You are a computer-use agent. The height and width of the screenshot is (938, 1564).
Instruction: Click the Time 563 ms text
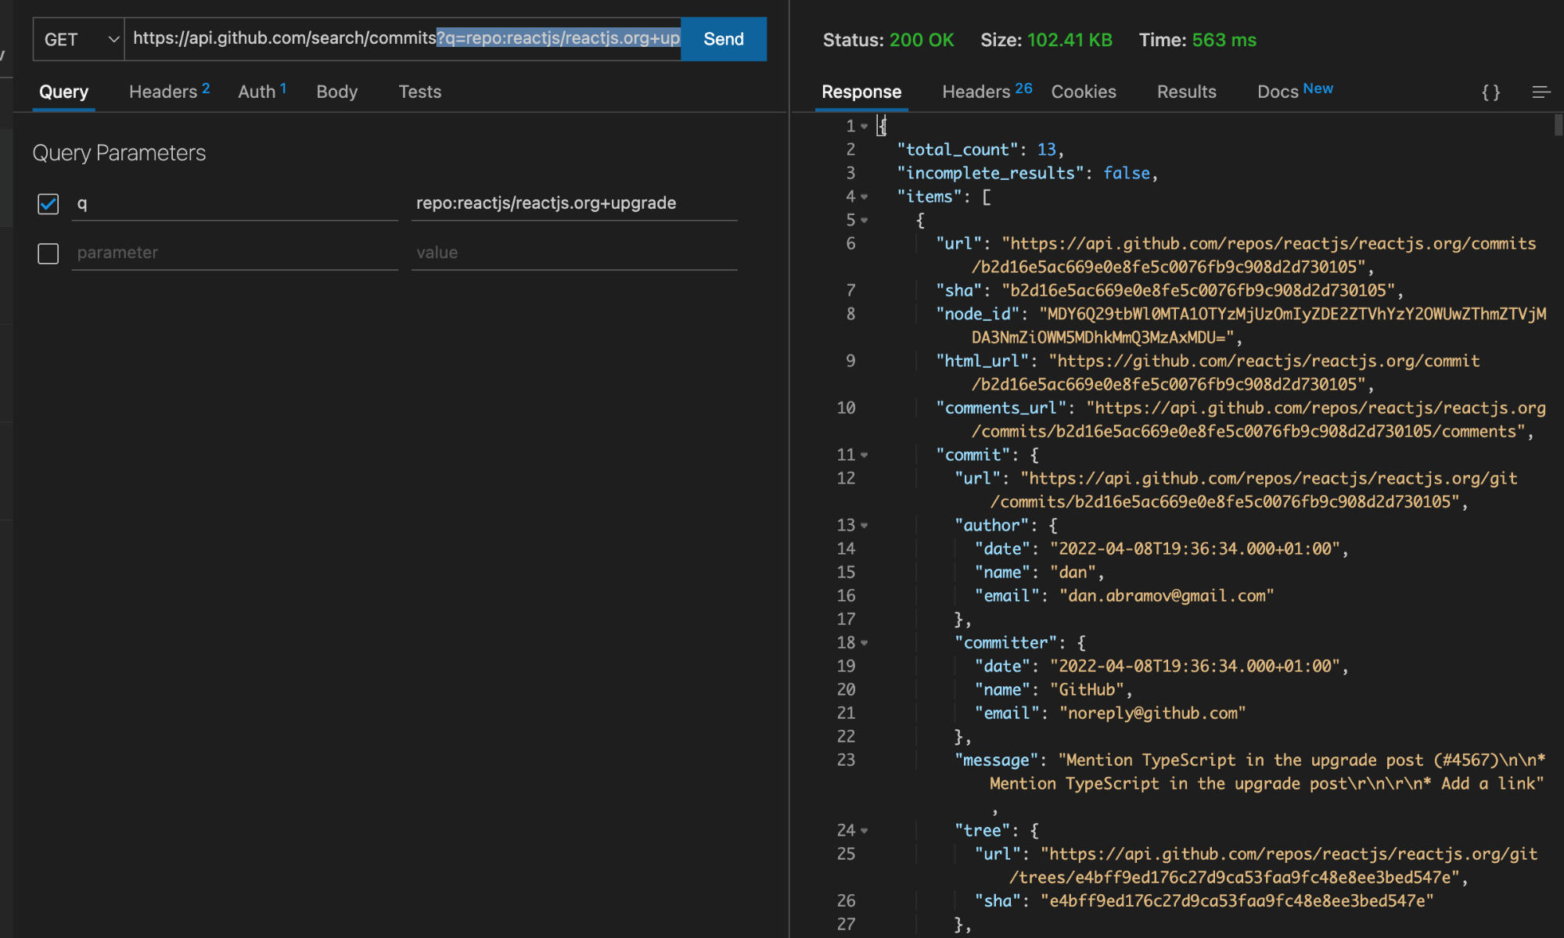tap(1197, 40)
